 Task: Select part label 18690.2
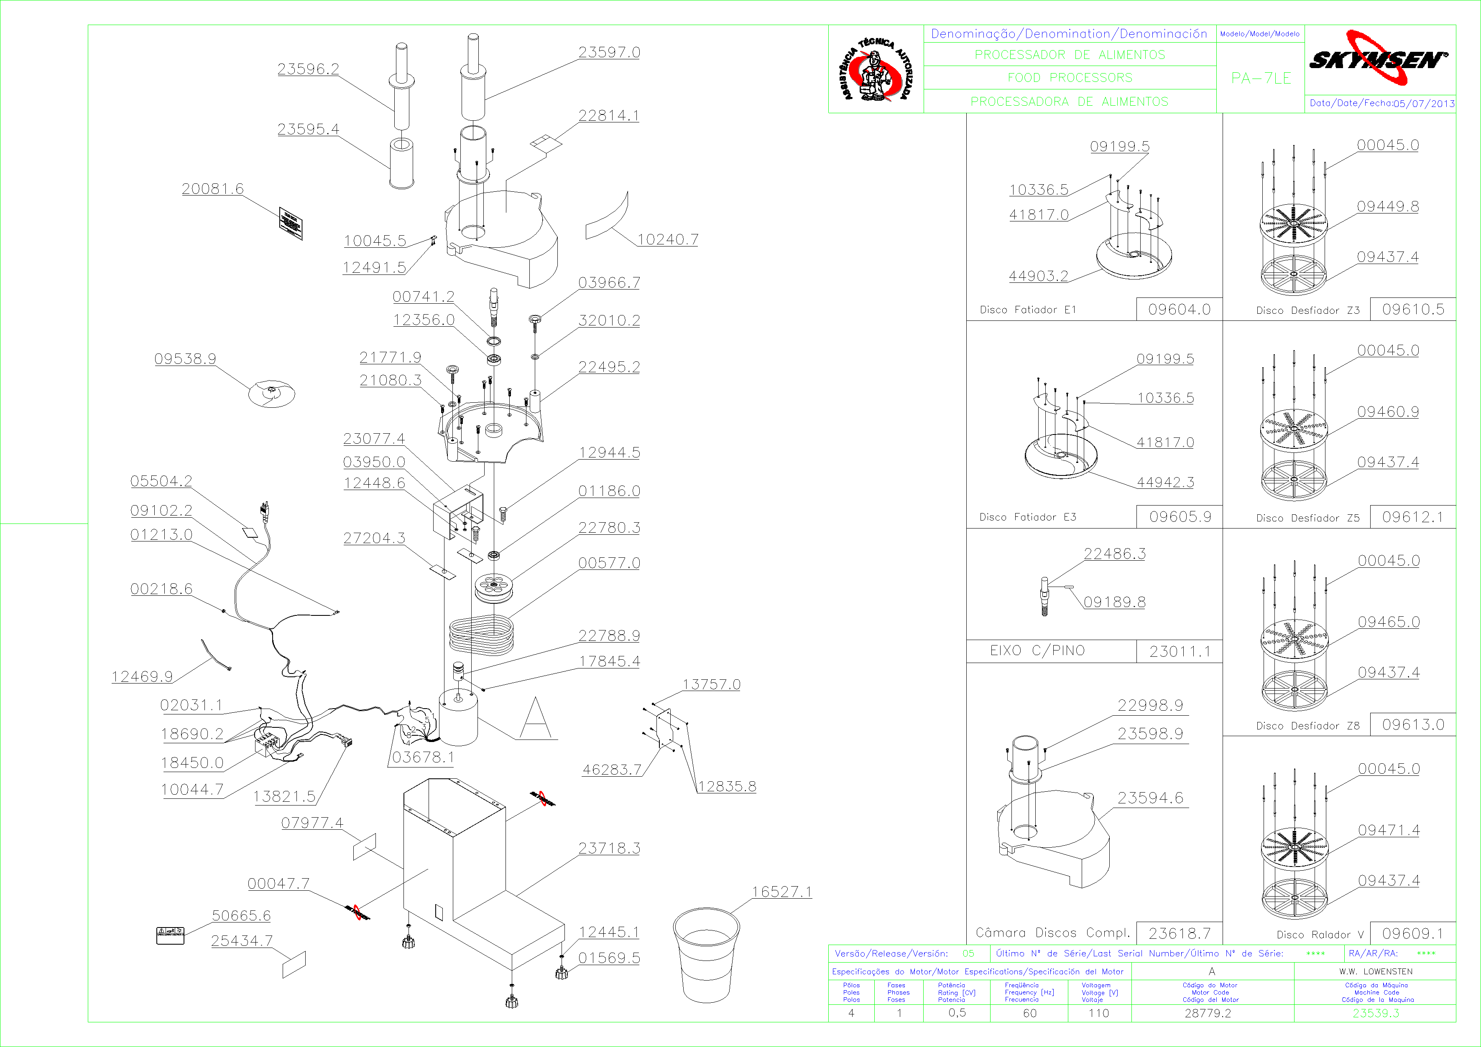(192, 734)
